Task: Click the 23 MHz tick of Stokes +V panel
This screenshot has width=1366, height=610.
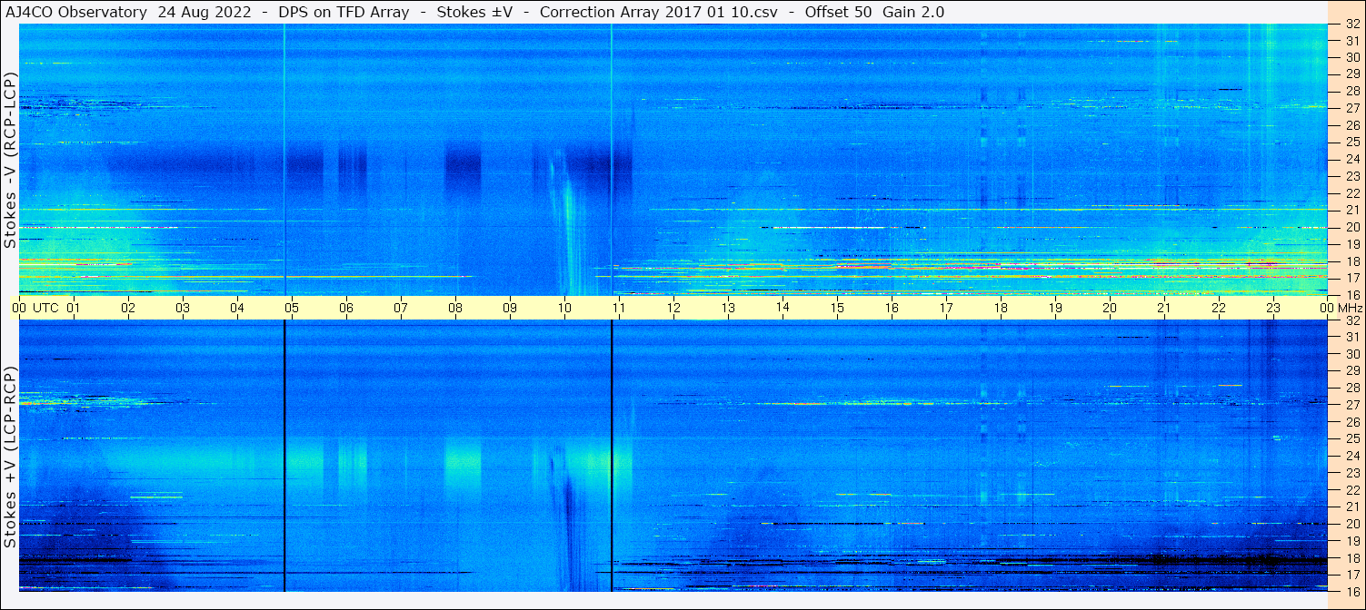Action: (1352, 473)
